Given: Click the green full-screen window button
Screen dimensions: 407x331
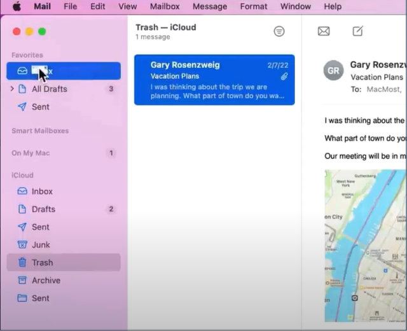Looking at the screenshot, I should (x=42, y=32).
